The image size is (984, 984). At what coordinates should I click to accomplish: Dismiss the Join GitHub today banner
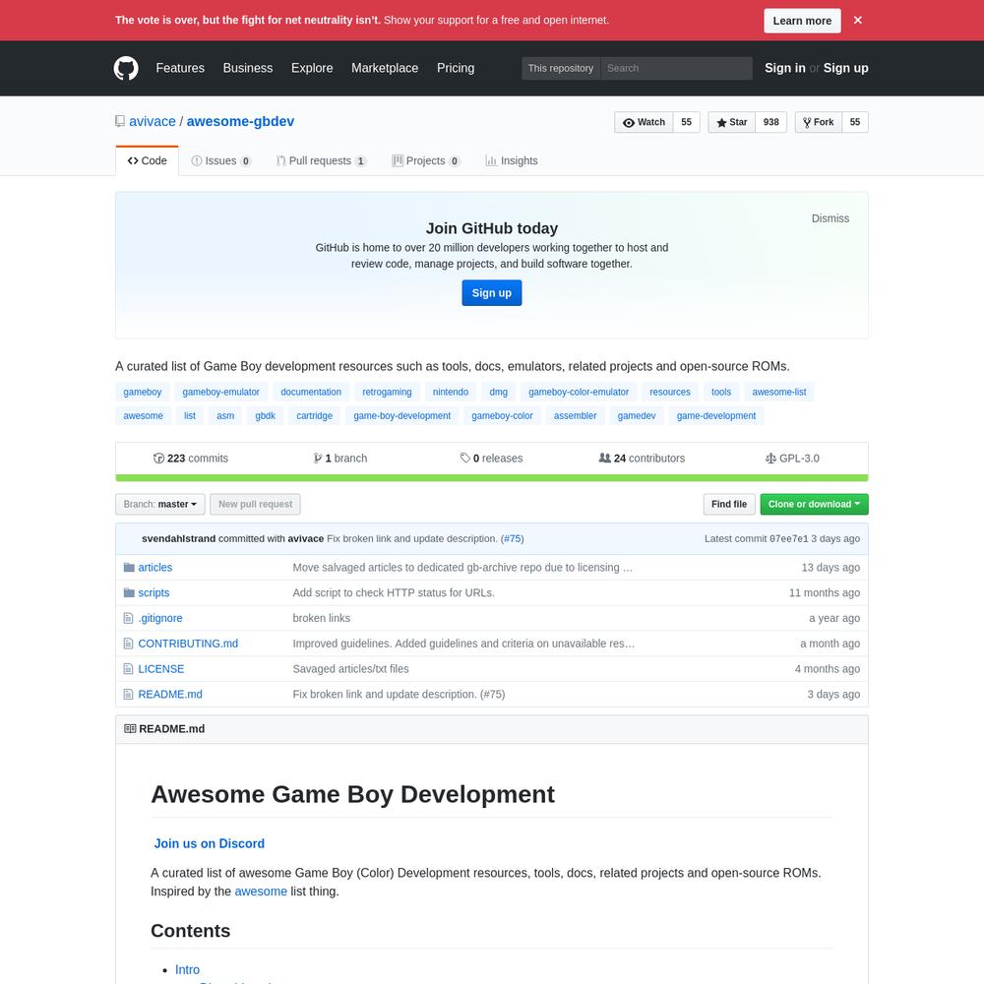click(x=830, y=218)
